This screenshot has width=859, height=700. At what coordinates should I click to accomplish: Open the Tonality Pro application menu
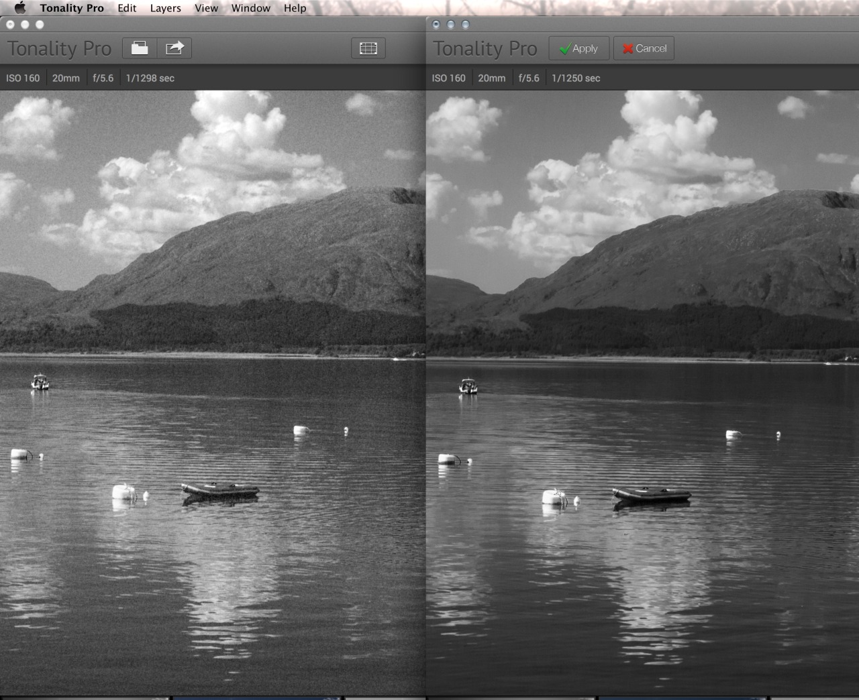click(72, 8)
